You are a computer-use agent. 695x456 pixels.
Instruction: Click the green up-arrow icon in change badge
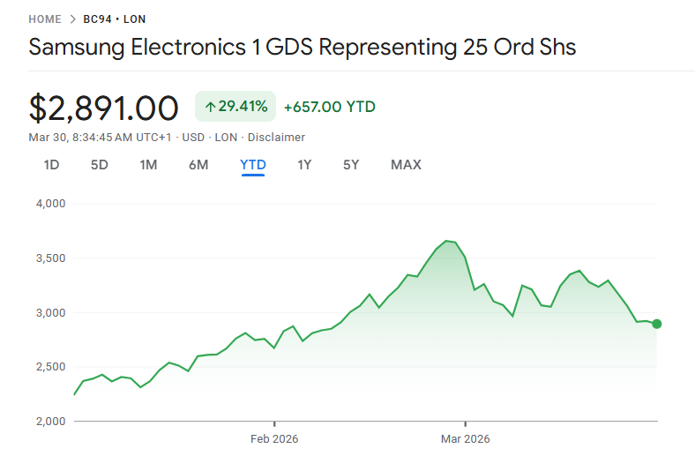[210, 107]
